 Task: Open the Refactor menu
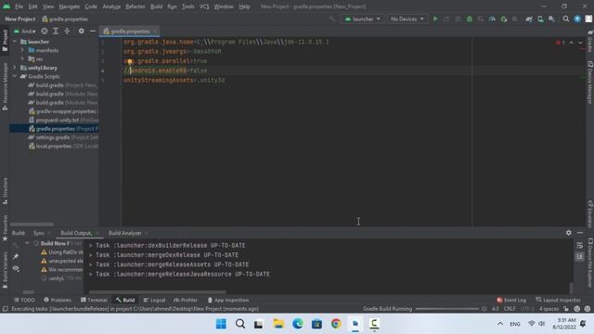pyautogui.click(x=136, y=6)
